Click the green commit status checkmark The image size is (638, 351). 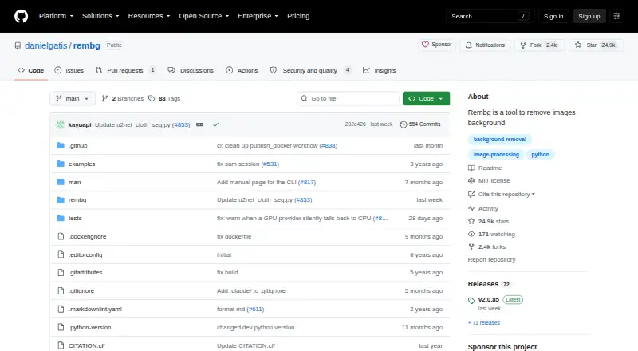(215, 124)
